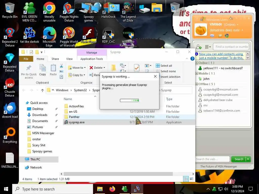This screenshot has width=259, height=194.
Task: Launch Flash Player desktop shortcut
Action: click(x=89, y=35)
